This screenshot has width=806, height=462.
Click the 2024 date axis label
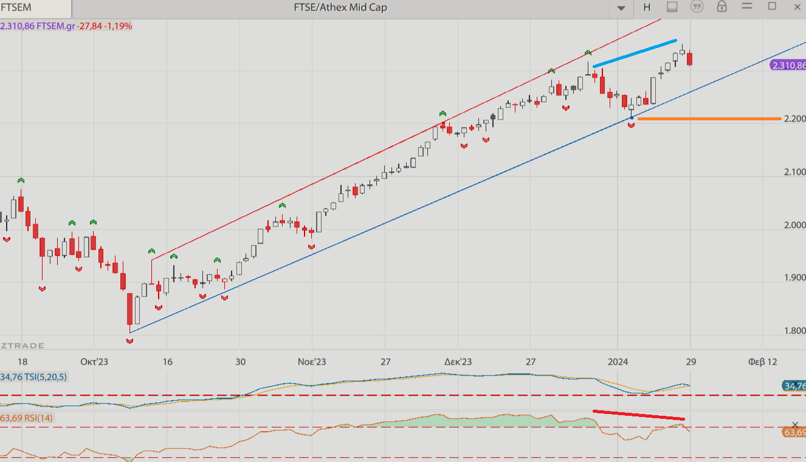click(617, 362)
